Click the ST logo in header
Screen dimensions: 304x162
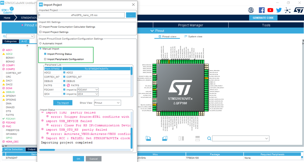(298, 10)
